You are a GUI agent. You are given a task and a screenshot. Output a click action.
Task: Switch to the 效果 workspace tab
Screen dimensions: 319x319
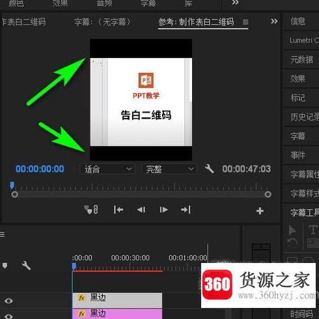tap(60, 3)
